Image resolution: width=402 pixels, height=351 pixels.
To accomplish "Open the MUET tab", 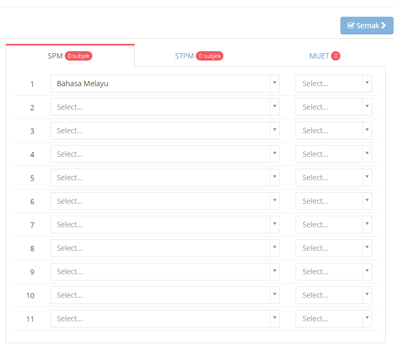I will [324, 56].
